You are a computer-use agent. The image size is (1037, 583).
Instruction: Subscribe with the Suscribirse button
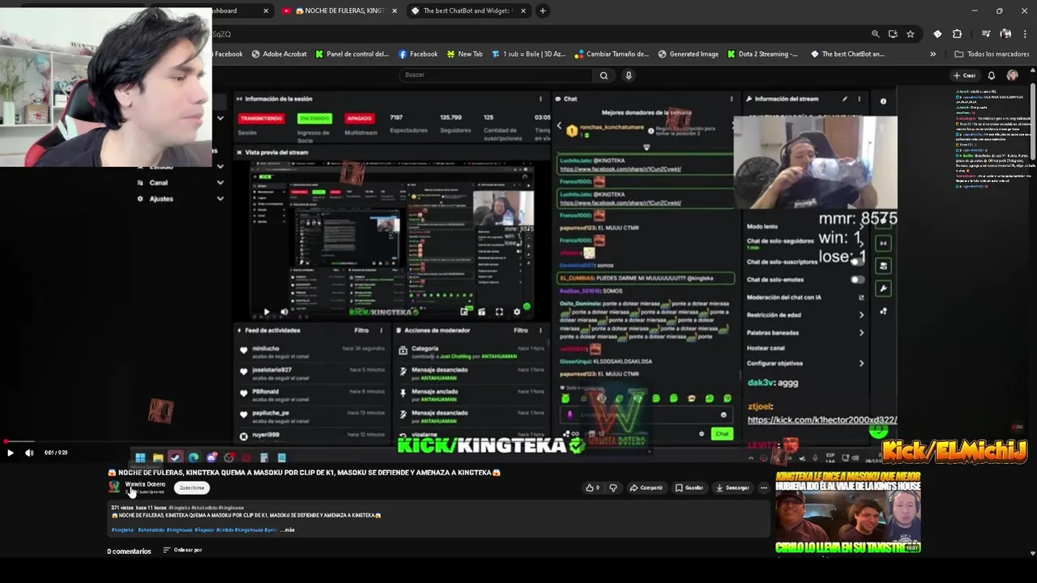(x=192, y=487)
